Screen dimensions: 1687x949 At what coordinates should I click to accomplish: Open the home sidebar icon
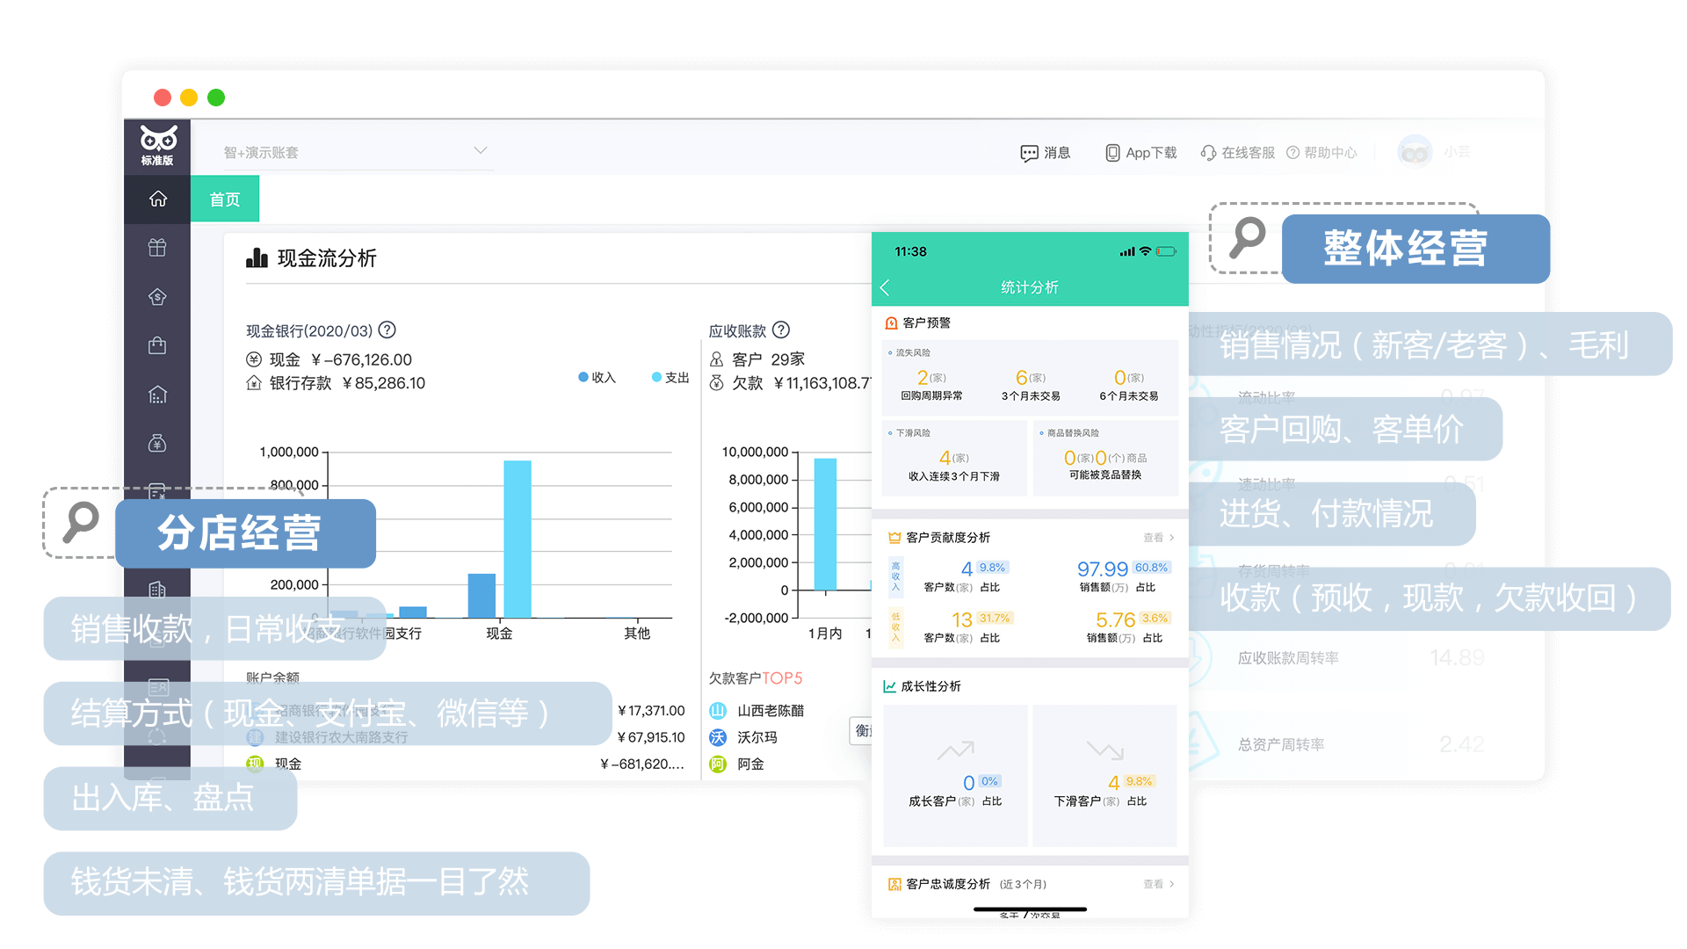(x=158, y=199)
